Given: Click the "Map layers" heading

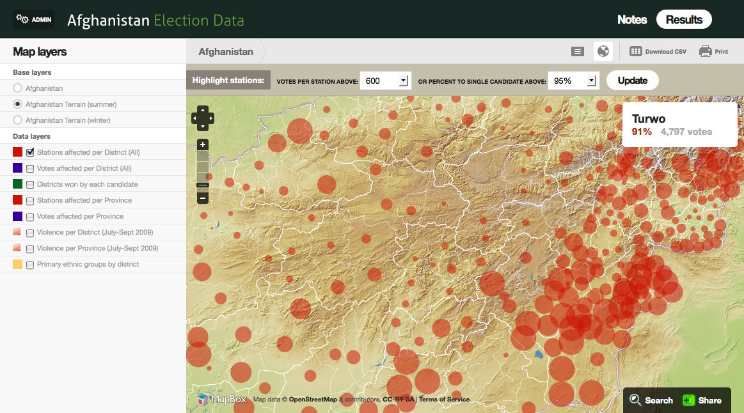Looking at the screenshot, I should 40,51.
